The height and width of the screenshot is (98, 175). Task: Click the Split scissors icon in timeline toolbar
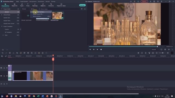coord(13,53)
